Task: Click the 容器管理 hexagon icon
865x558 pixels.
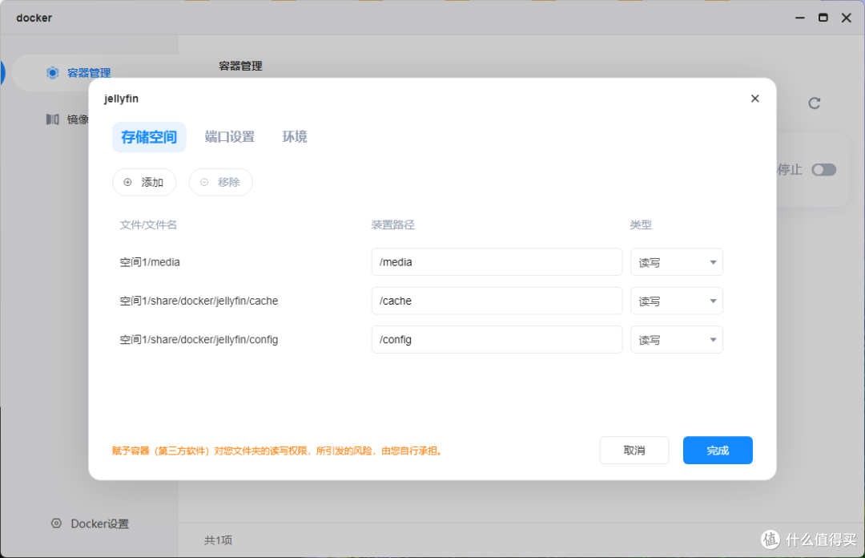Action: click(x=52, y=73)
